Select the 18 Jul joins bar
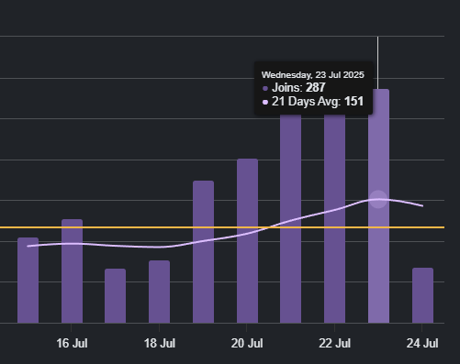This screenshot has height=364, width=460. (159, 292)
